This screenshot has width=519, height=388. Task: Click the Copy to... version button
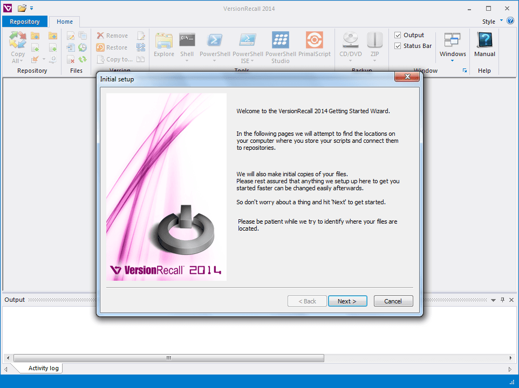click(114, 59)
